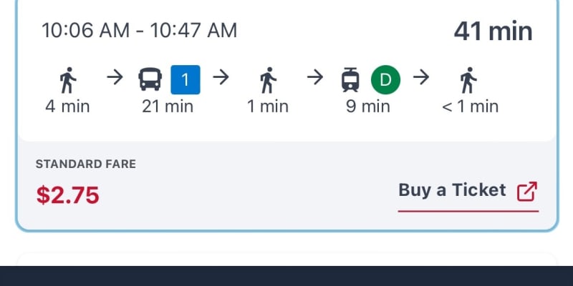Click the external link icon beside Buy a Ticket
The width and height of the screenshot is (573, 286).
point(527,191)
